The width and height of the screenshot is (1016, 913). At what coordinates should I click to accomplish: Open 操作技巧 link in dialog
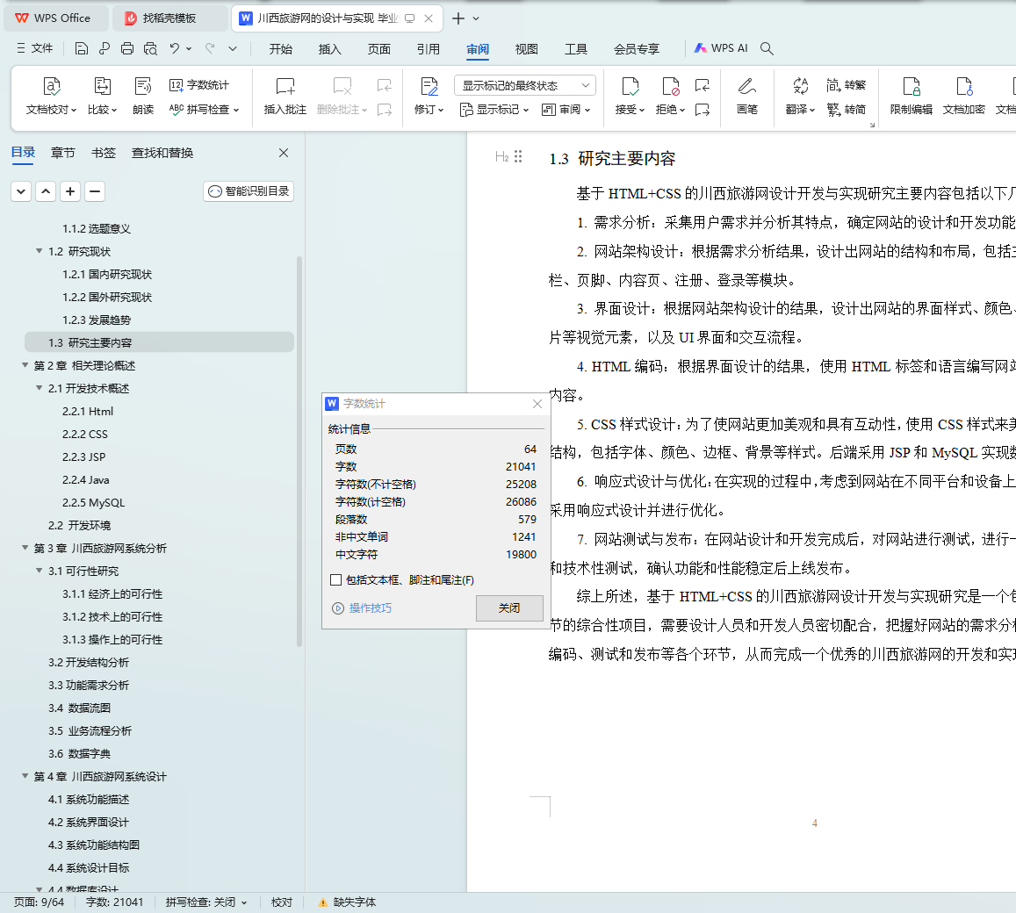coord(362,607)
